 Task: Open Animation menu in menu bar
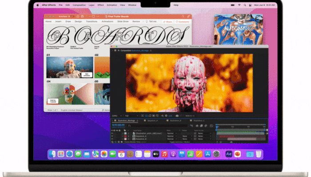tap(112, 5)
